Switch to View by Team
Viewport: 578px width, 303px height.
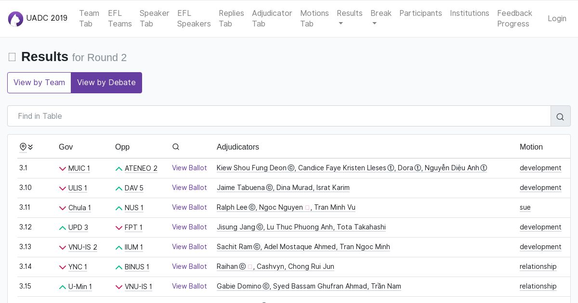(39, 83)
